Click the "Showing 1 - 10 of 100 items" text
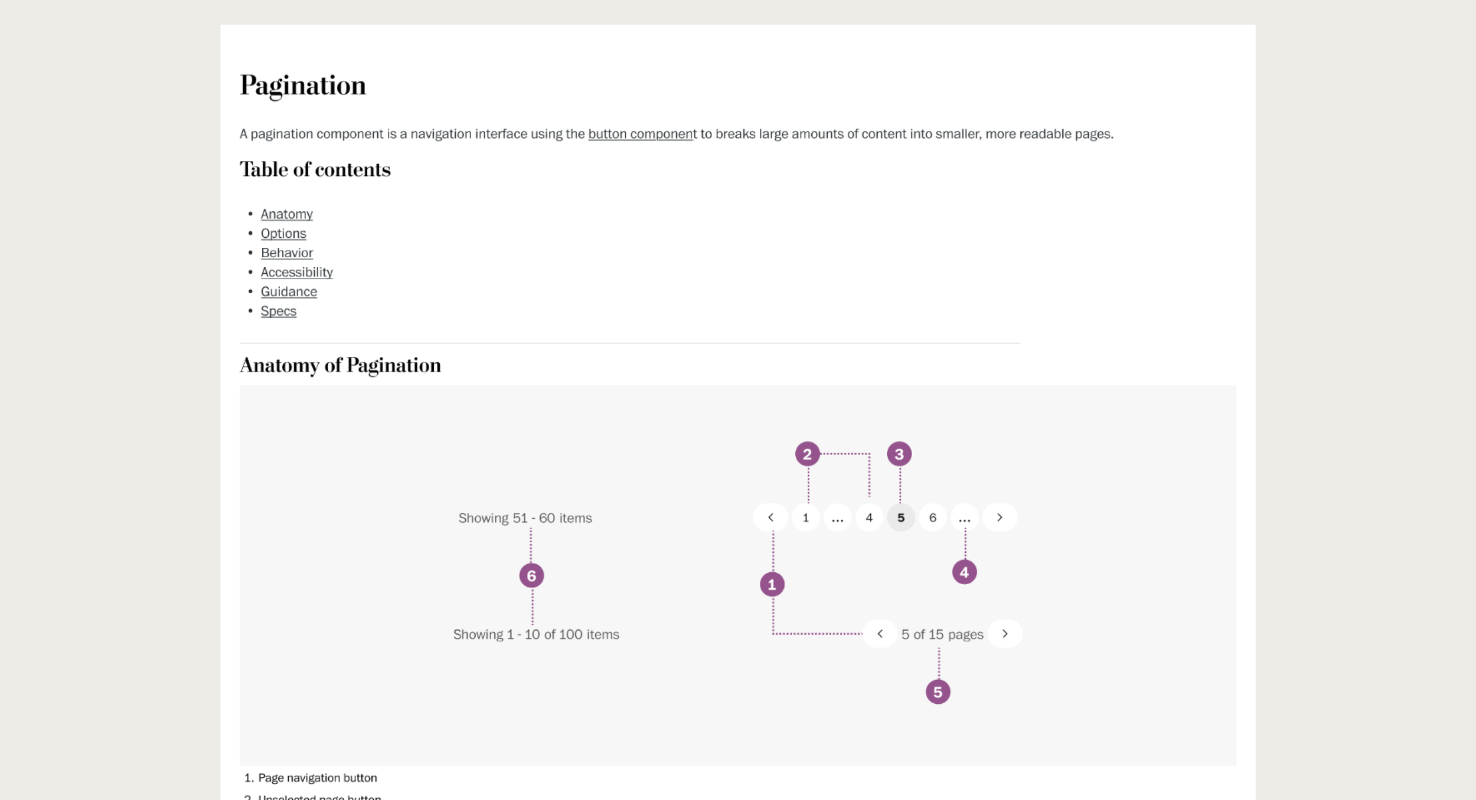 pos(535,635)
